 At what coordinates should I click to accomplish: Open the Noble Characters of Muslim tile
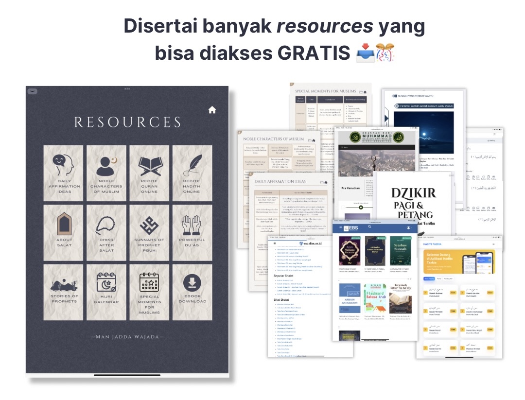(x=106, y=173)
